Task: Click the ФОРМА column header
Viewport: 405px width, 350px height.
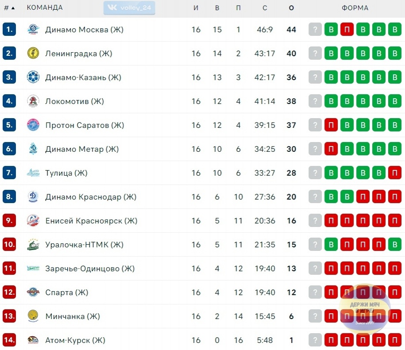Action: tap(355, 8)
